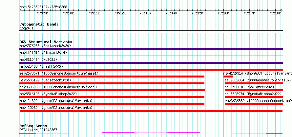Click the 73515k ruler tick label
This screenshot has height=137, width=292.
(198, 13)
